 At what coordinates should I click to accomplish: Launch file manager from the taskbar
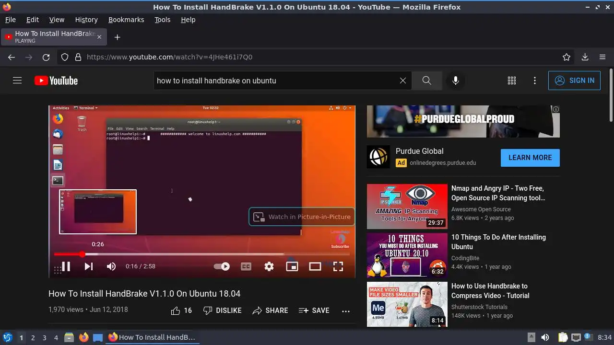[69, 337]
